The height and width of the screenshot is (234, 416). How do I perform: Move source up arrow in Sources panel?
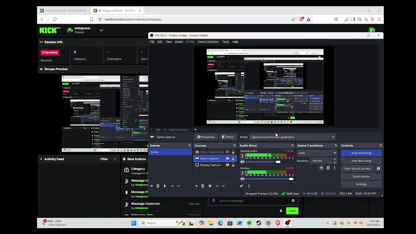tap(217, 186)
